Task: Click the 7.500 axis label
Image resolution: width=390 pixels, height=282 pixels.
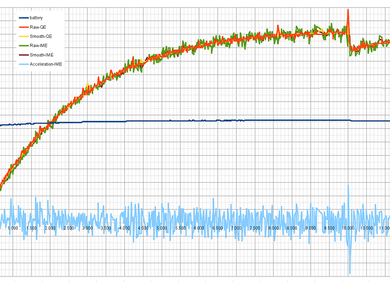Action: [255, 228]
